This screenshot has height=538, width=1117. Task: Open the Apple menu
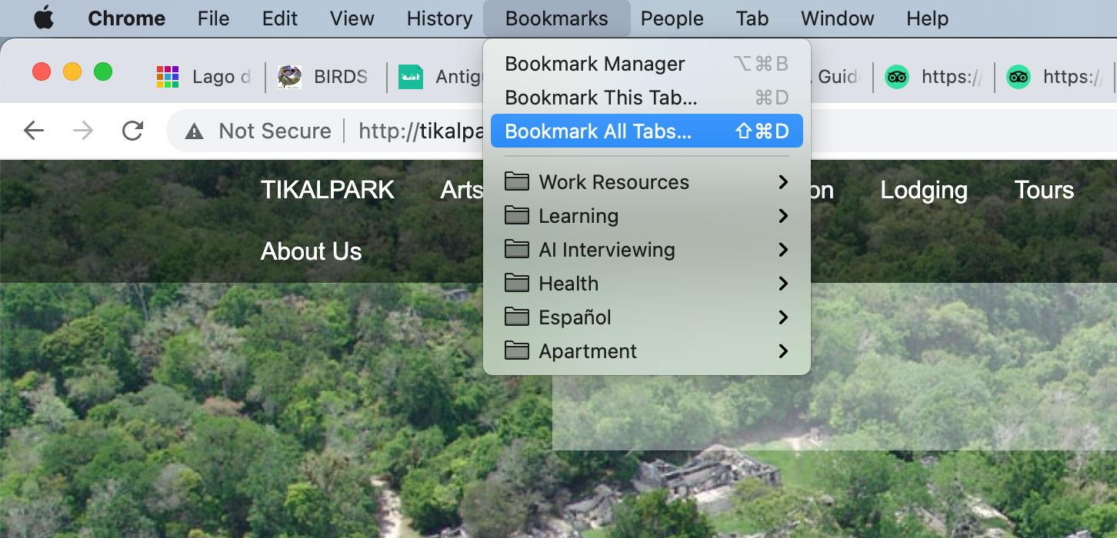(44, 18)
